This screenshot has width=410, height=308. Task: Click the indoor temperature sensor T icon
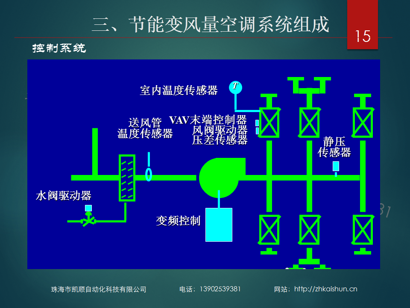pyautogui.click(x=235, y=87)
